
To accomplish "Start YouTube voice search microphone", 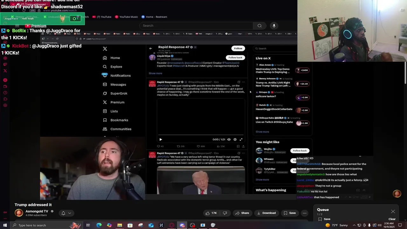I will coord(274,26).
